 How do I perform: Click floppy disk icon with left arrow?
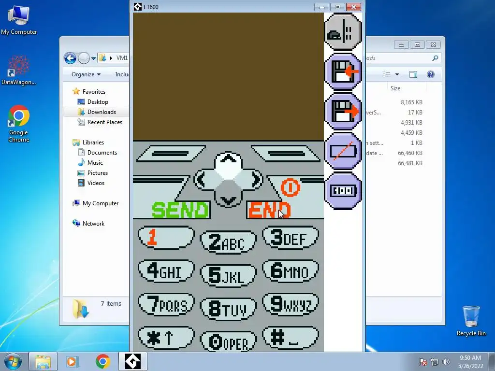(x=343, y=71)
